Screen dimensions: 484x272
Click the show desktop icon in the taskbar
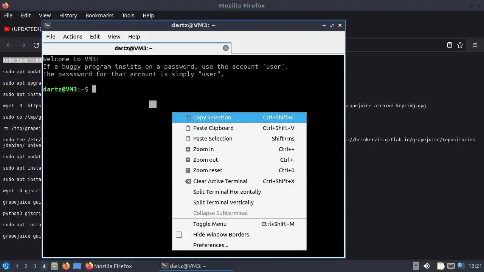click(x=77, y=266)
